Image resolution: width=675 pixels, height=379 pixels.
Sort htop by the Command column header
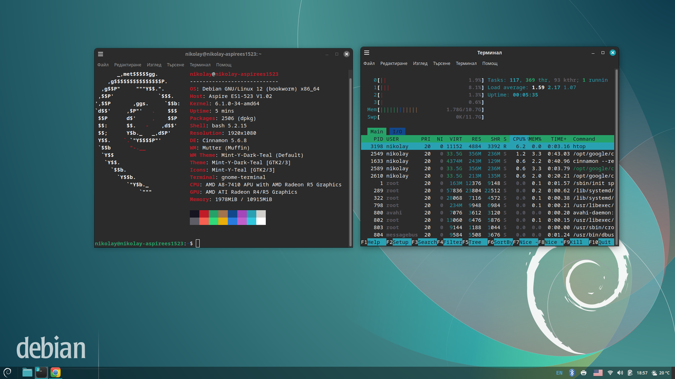584,139
